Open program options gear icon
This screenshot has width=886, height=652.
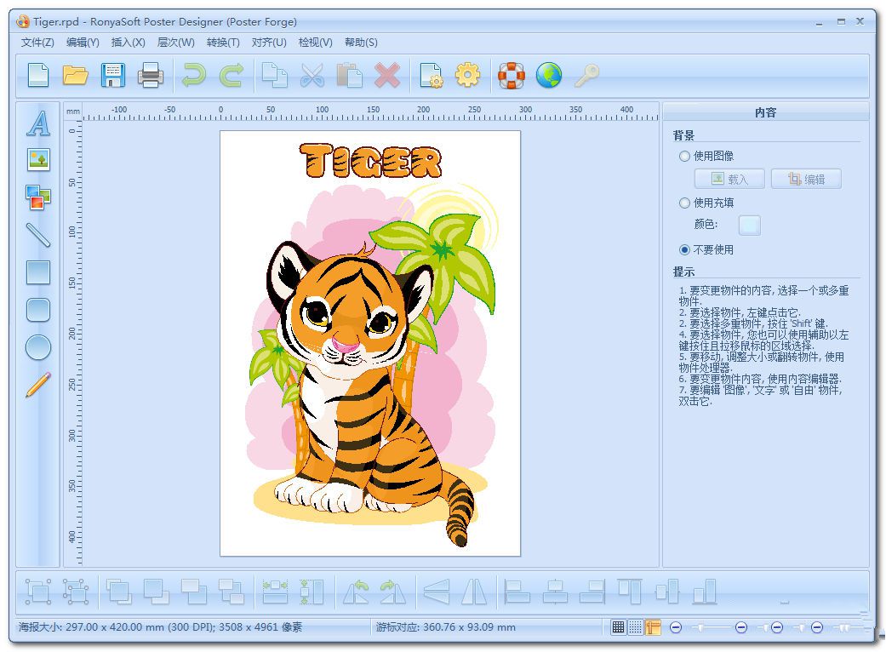click(x=467, y=75)
